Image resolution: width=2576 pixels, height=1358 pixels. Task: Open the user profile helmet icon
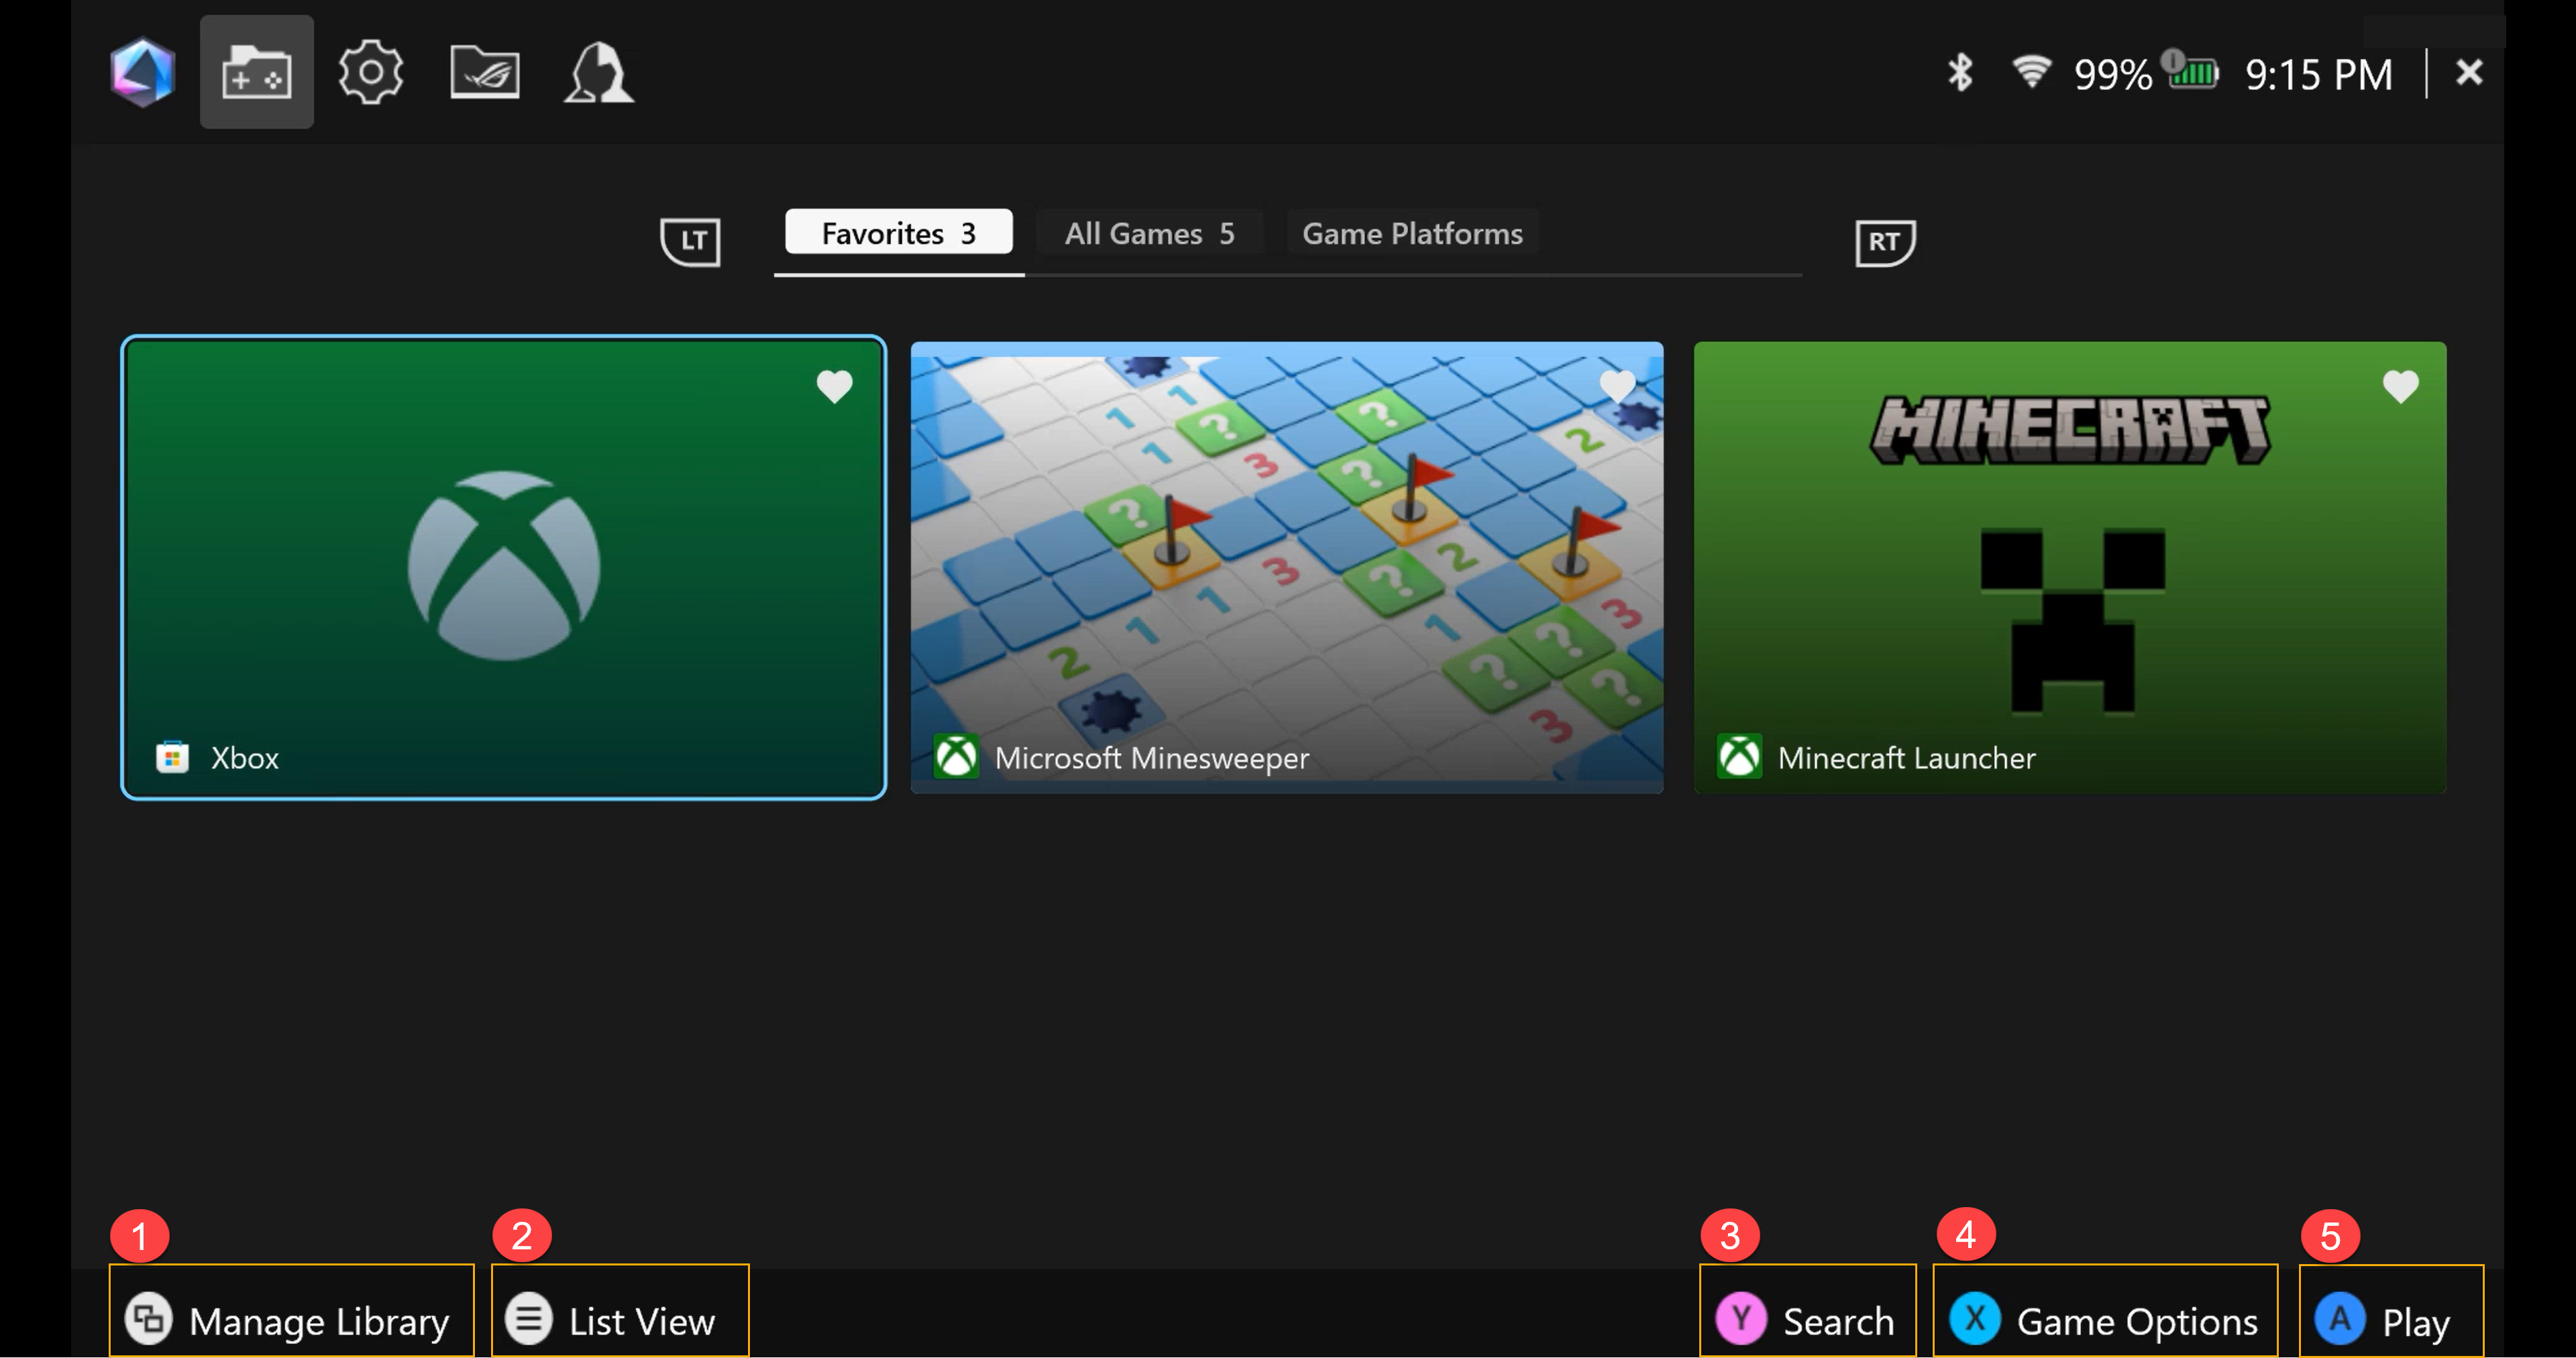pyautogui.click(x=598, y=72)
